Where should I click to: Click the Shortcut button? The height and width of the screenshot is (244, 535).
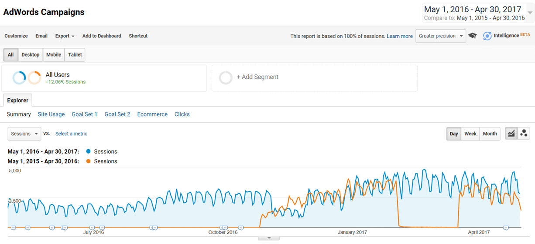pos(138,36)
